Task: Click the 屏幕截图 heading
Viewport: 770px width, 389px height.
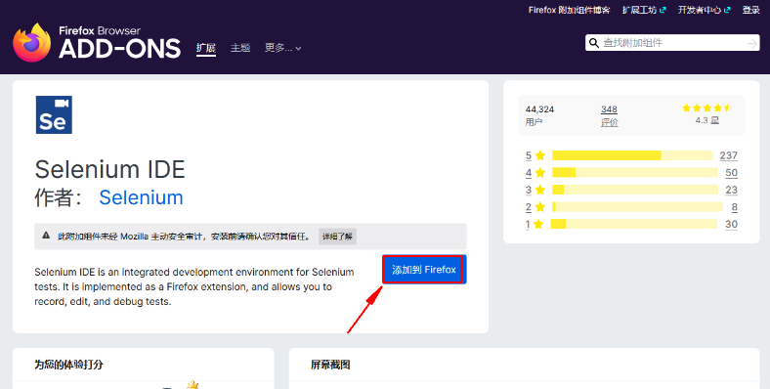Action: click(330, 365)
